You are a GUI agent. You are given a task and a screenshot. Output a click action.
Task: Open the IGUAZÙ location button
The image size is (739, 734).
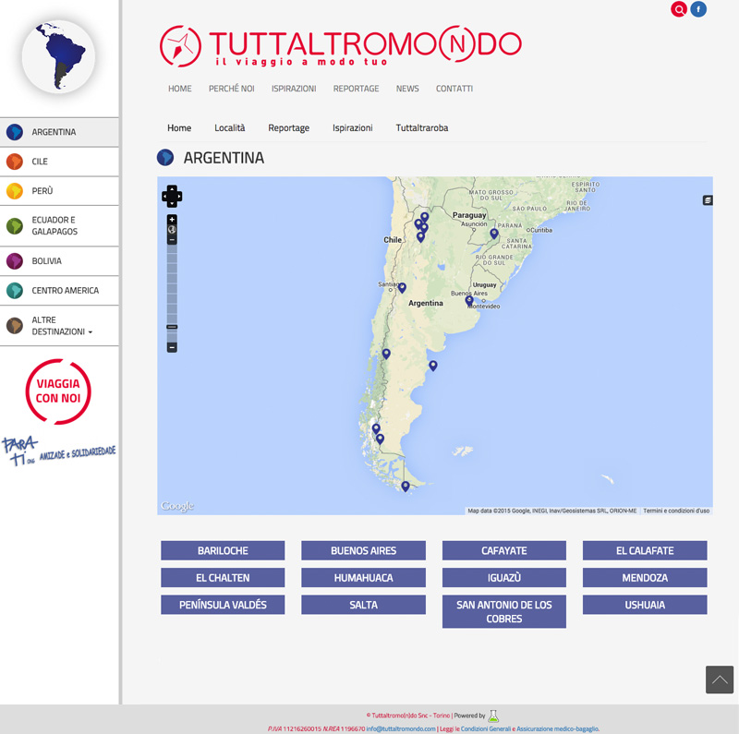(x=503, y=578)
